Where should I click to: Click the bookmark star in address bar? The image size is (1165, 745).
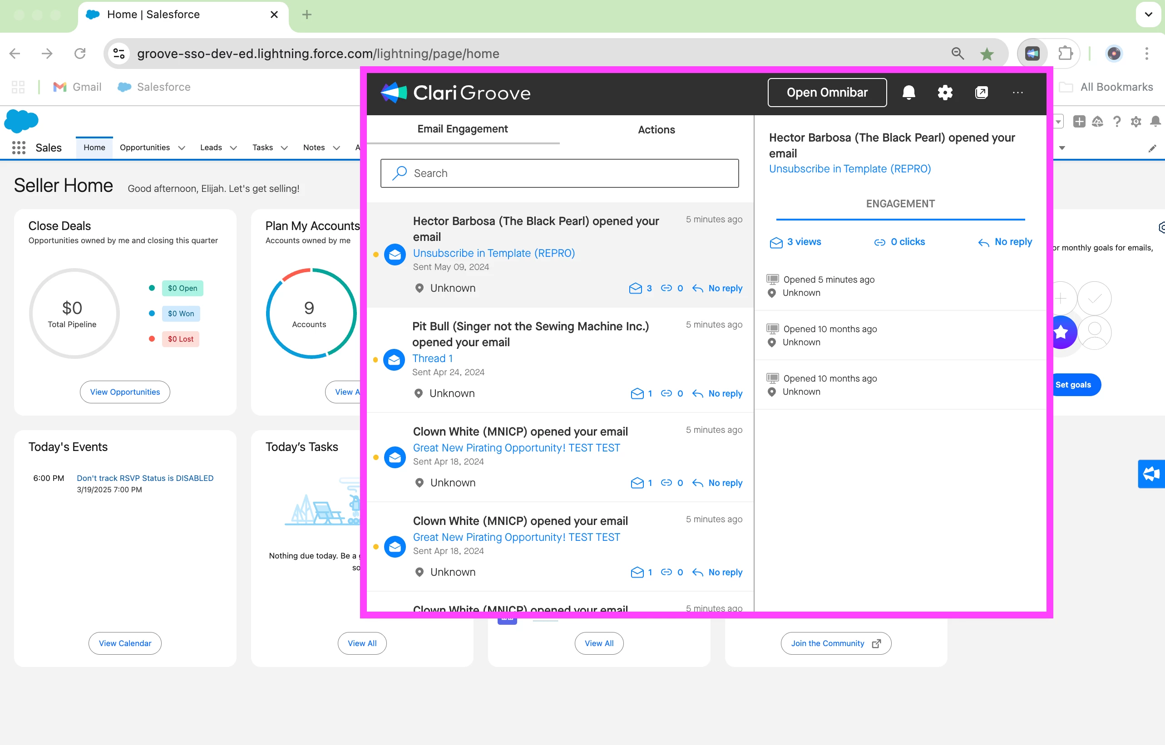click(x=987, y=54)
